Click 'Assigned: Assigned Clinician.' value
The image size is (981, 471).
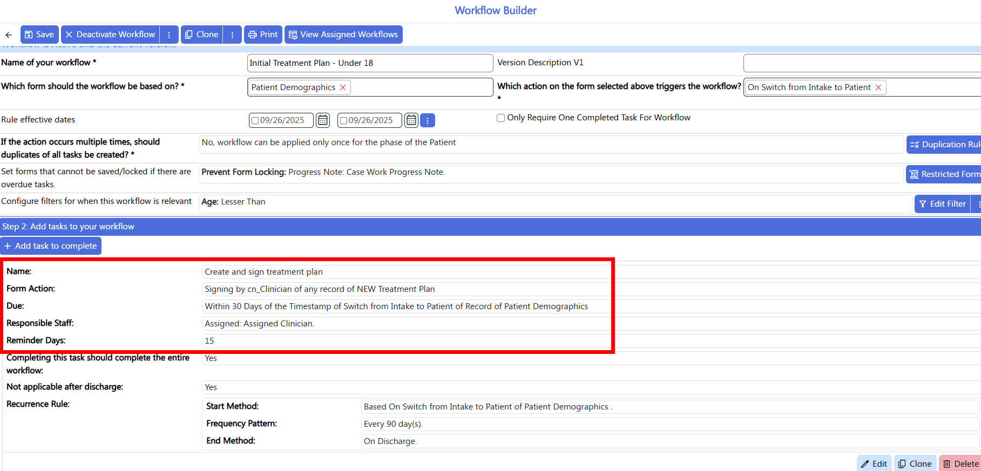(x=259, y=324)
